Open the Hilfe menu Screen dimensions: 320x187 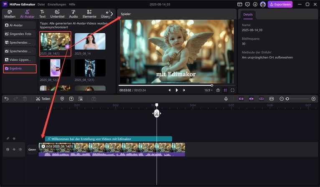(72, 4)
